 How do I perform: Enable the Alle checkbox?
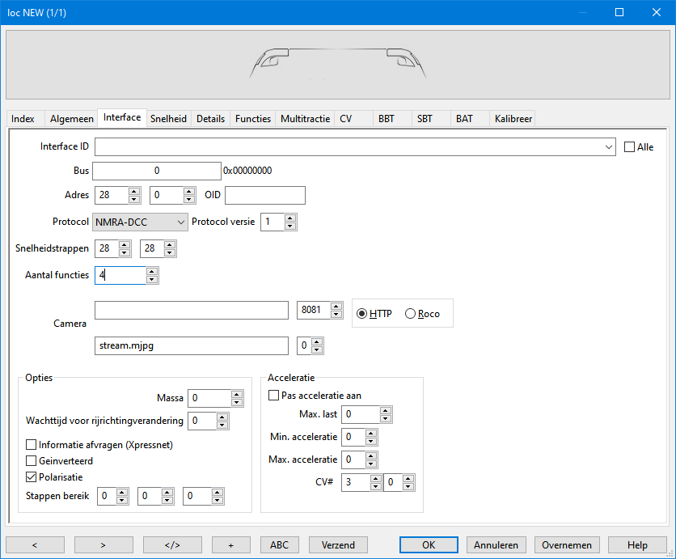point(630,147)
